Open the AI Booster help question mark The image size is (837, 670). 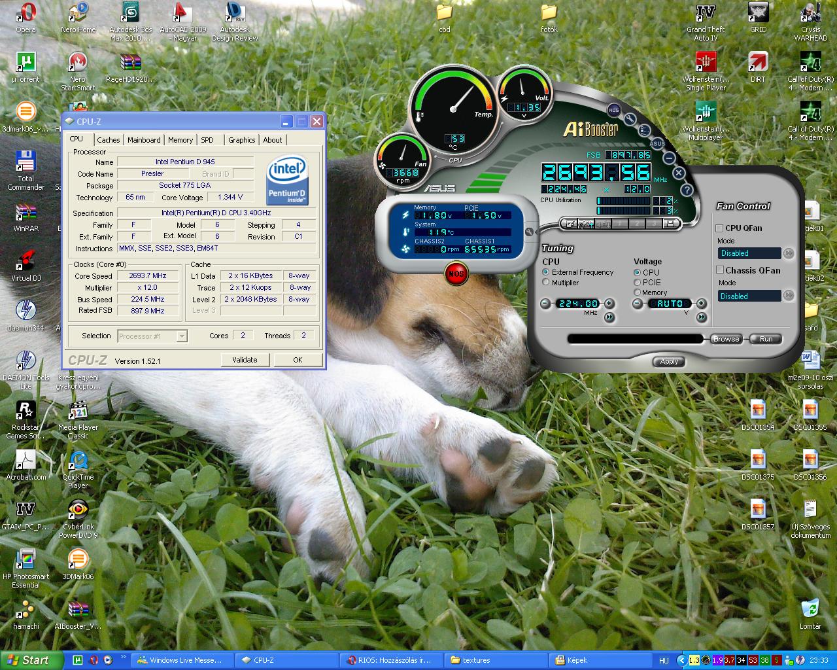click(x=687, y=190)
